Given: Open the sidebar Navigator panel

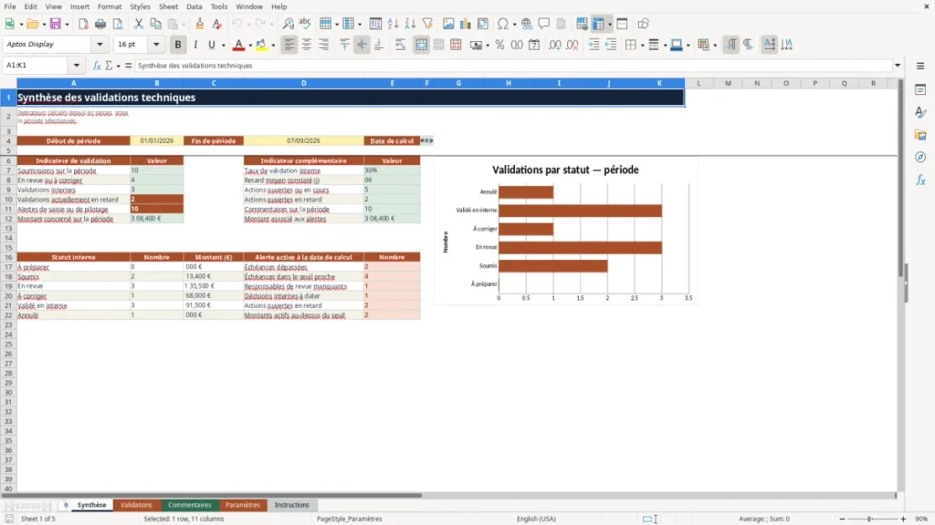Looking at the screenshot, I should click(920, 157).
